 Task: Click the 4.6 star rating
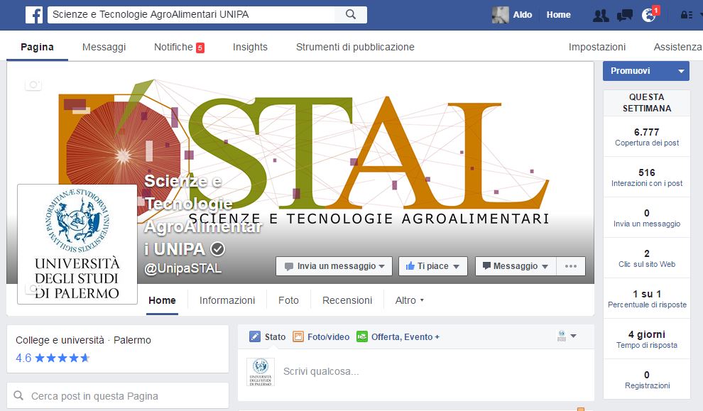point(53,358)
